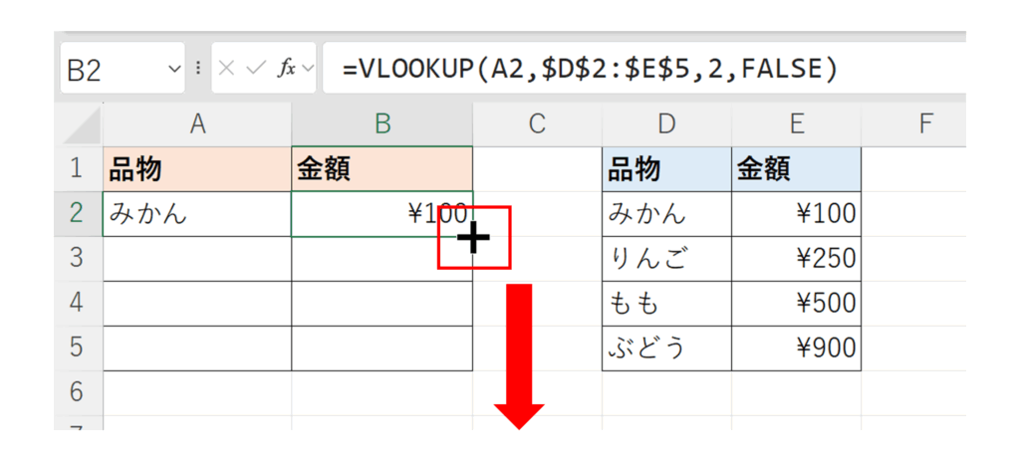The height and width of the screenshot is (464, 1020).
Task: Expand the Name Box dropdown arrow
Action: pyautogui.click(x=174, y=69)
